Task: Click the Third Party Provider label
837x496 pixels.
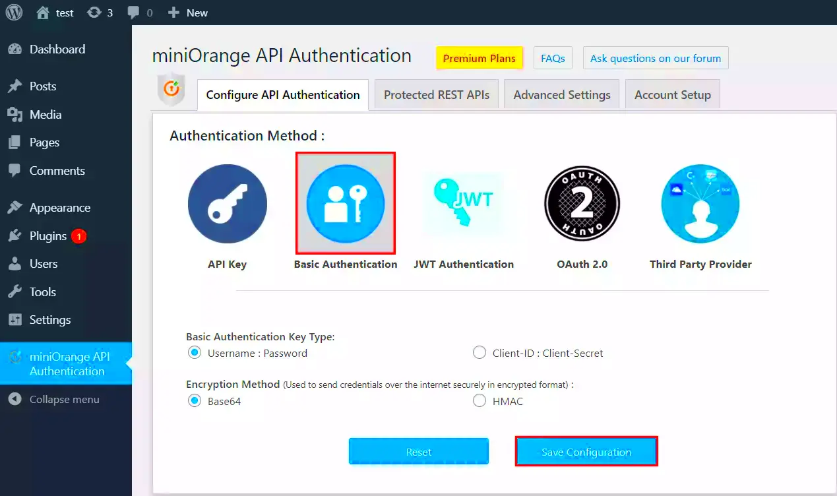Action: click(700, 264)
